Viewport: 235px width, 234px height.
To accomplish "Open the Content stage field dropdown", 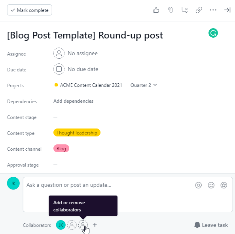I will click(x=55, y=117).
